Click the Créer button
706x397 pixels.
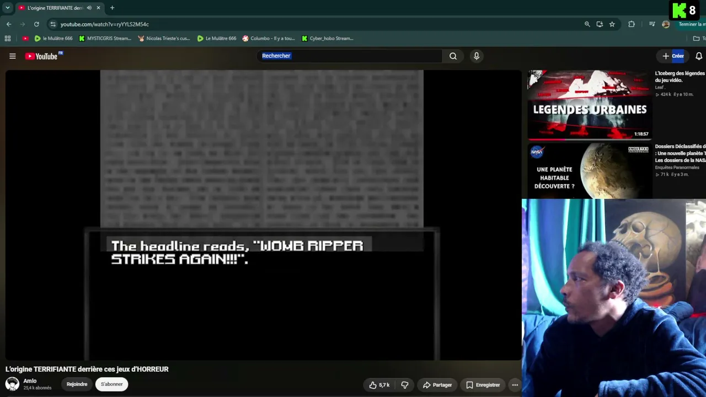(673, 56)
